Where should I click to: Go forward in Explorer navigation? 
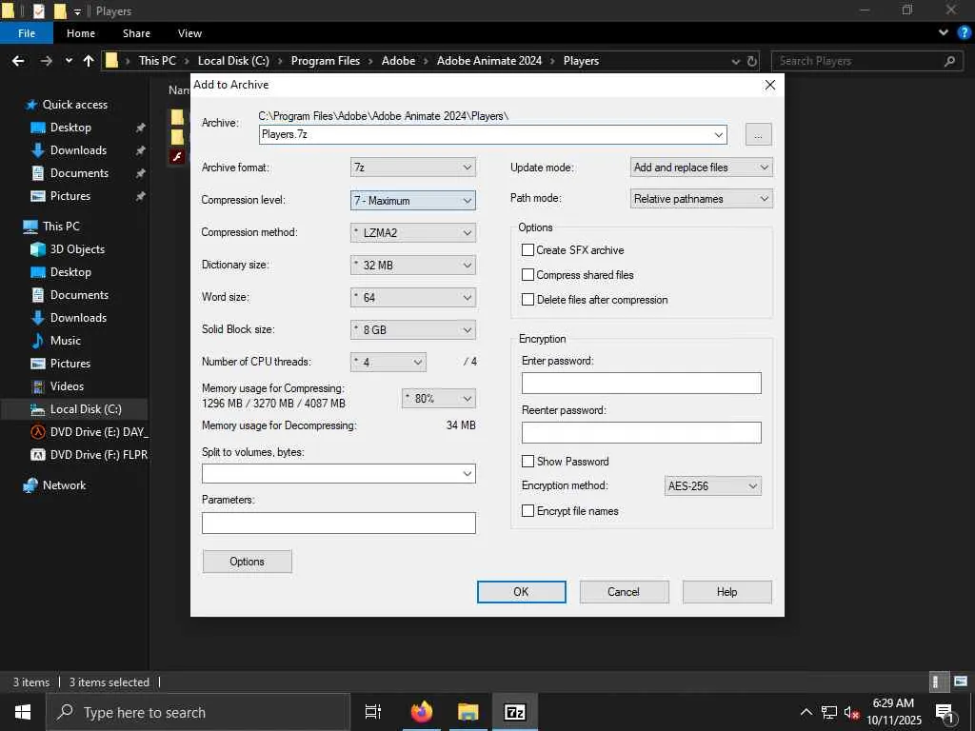pyautogui.click(x=46, y=61)
